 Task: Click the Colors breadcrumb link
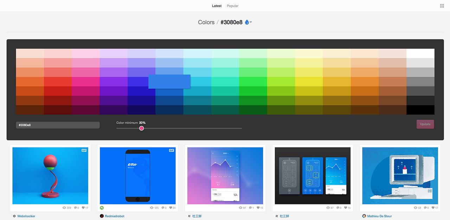[x=206, y=22]
